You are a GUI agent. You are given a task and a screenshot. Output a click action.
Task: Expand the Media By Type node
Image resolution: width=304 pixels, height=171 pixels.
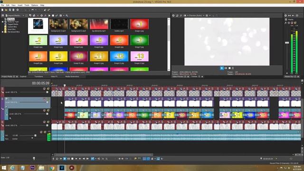[2, 22]
